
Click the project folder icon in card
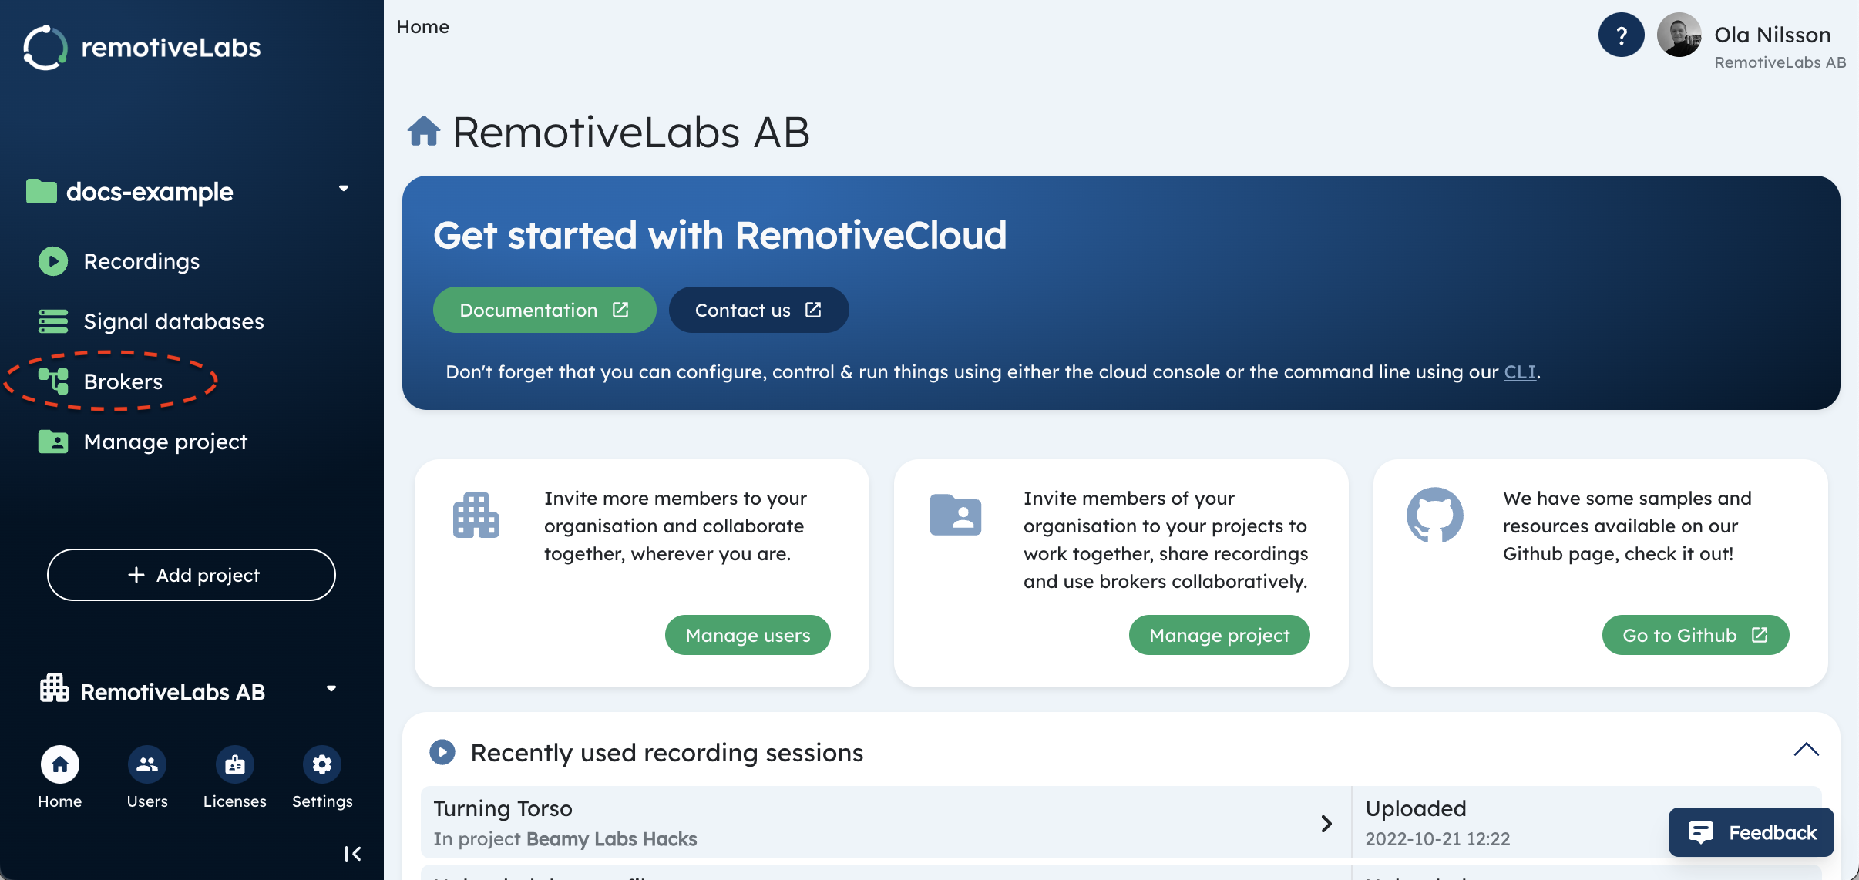[956, 515]
